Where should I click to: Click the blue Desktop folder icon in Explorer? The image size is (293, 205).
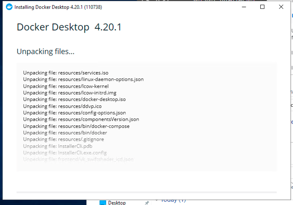[x=103, y=203]
